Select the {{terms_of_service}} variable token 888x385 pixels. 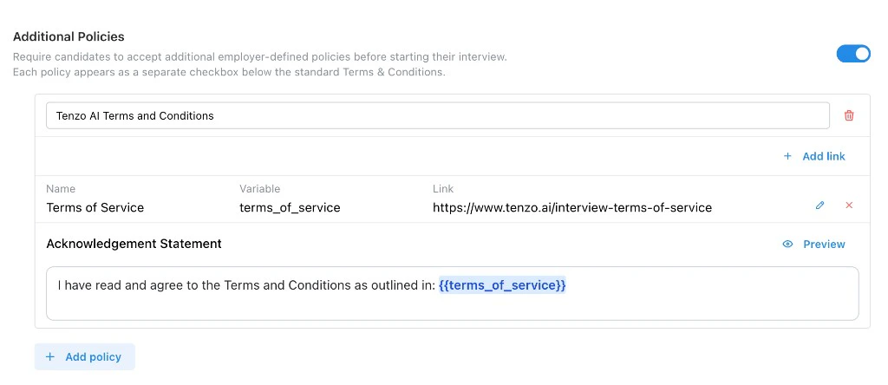point(502,285)
